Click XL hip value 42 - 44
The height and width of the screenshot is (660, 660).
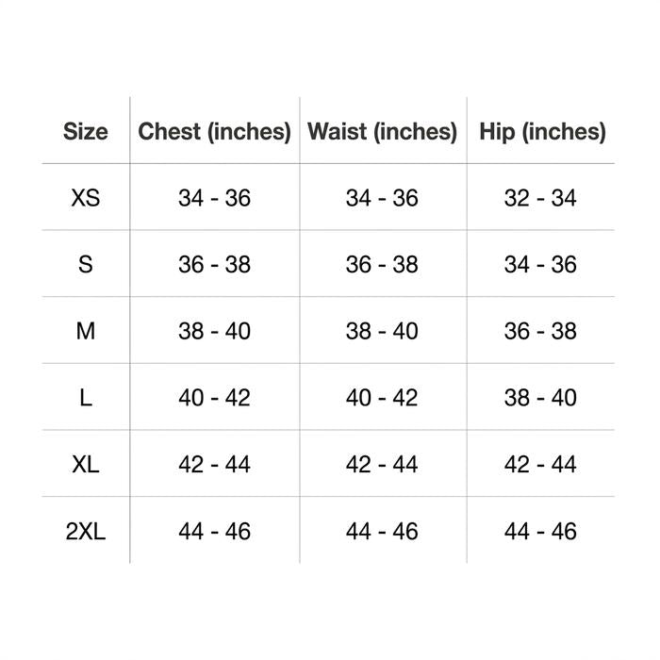[x=540, y=464]
